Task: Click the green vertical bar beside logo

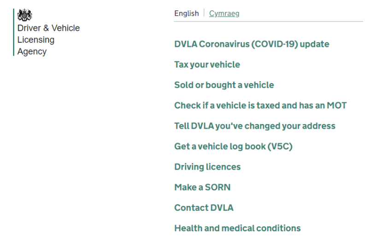Action: (14, 32)
